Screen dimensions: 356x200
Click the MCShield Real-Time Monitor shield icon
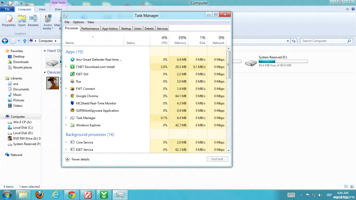click(x=72, y=103)
